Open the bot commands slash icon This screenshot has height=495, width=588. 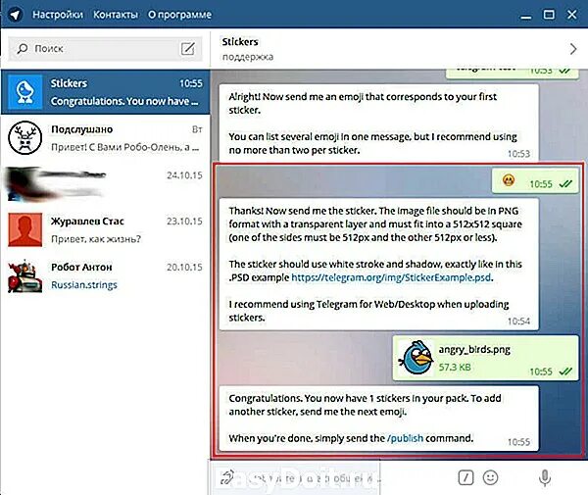coord(465,477)
